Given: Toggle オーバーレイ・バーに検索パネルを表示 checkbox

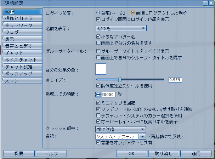Looking at the screenshot, I should pos(98,121).
